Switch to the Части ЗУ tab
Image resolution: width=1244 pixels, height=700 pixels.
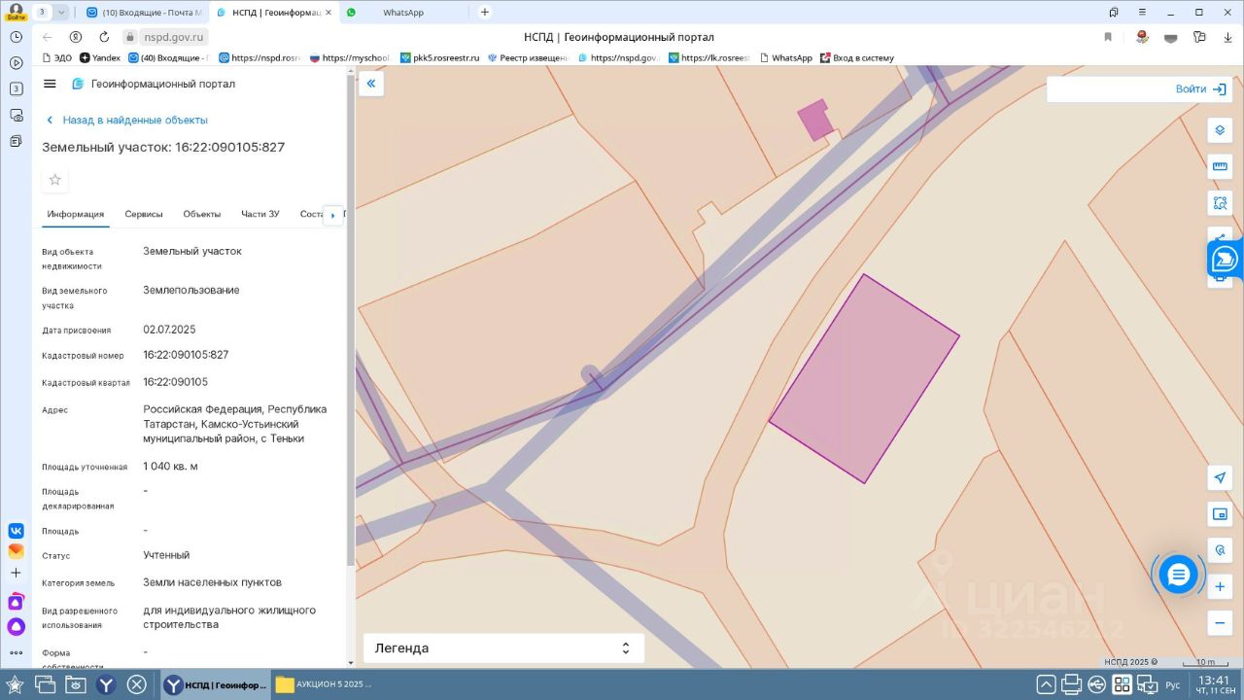pyautogui.click(x=260, y=214)
